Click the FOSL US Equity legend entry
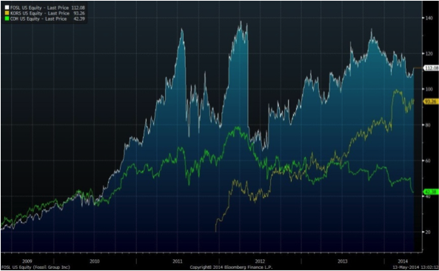The height and width of the screenshot is (271, 439). (x=47, y=7)
